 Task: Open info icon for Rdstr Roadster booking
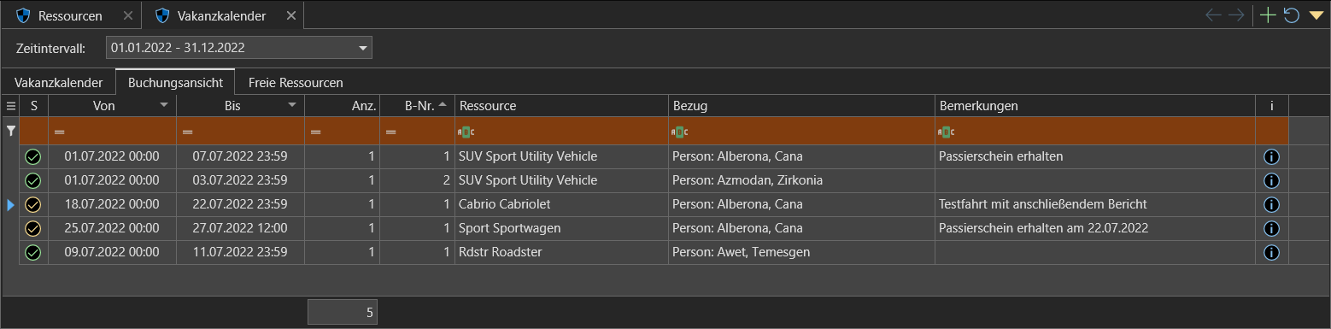1270,253
